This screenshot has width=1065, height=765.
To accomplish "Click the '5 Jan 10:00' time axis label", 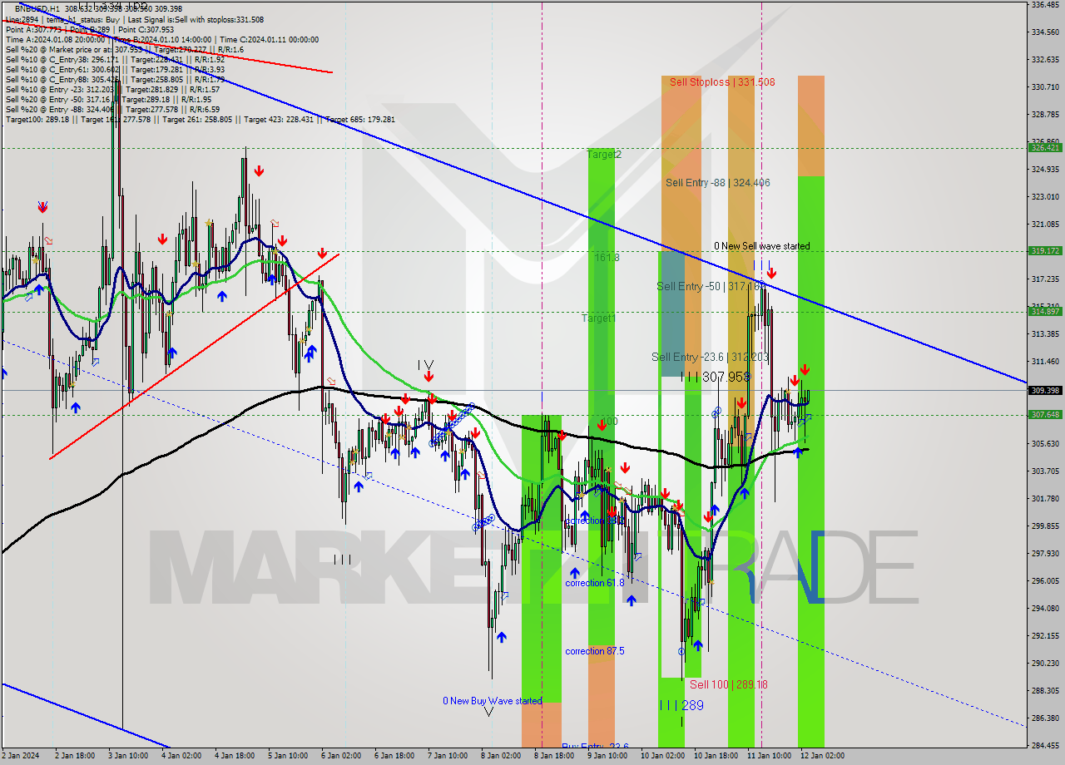I will click(286, 756).
